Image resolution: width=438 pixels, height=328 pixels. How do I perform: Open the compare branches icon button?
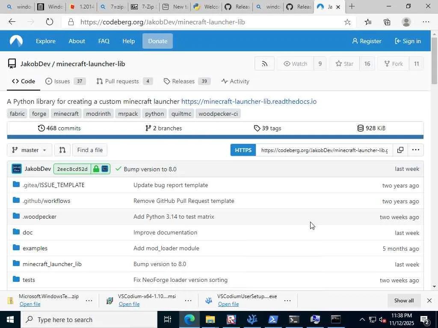pos(62,150)
